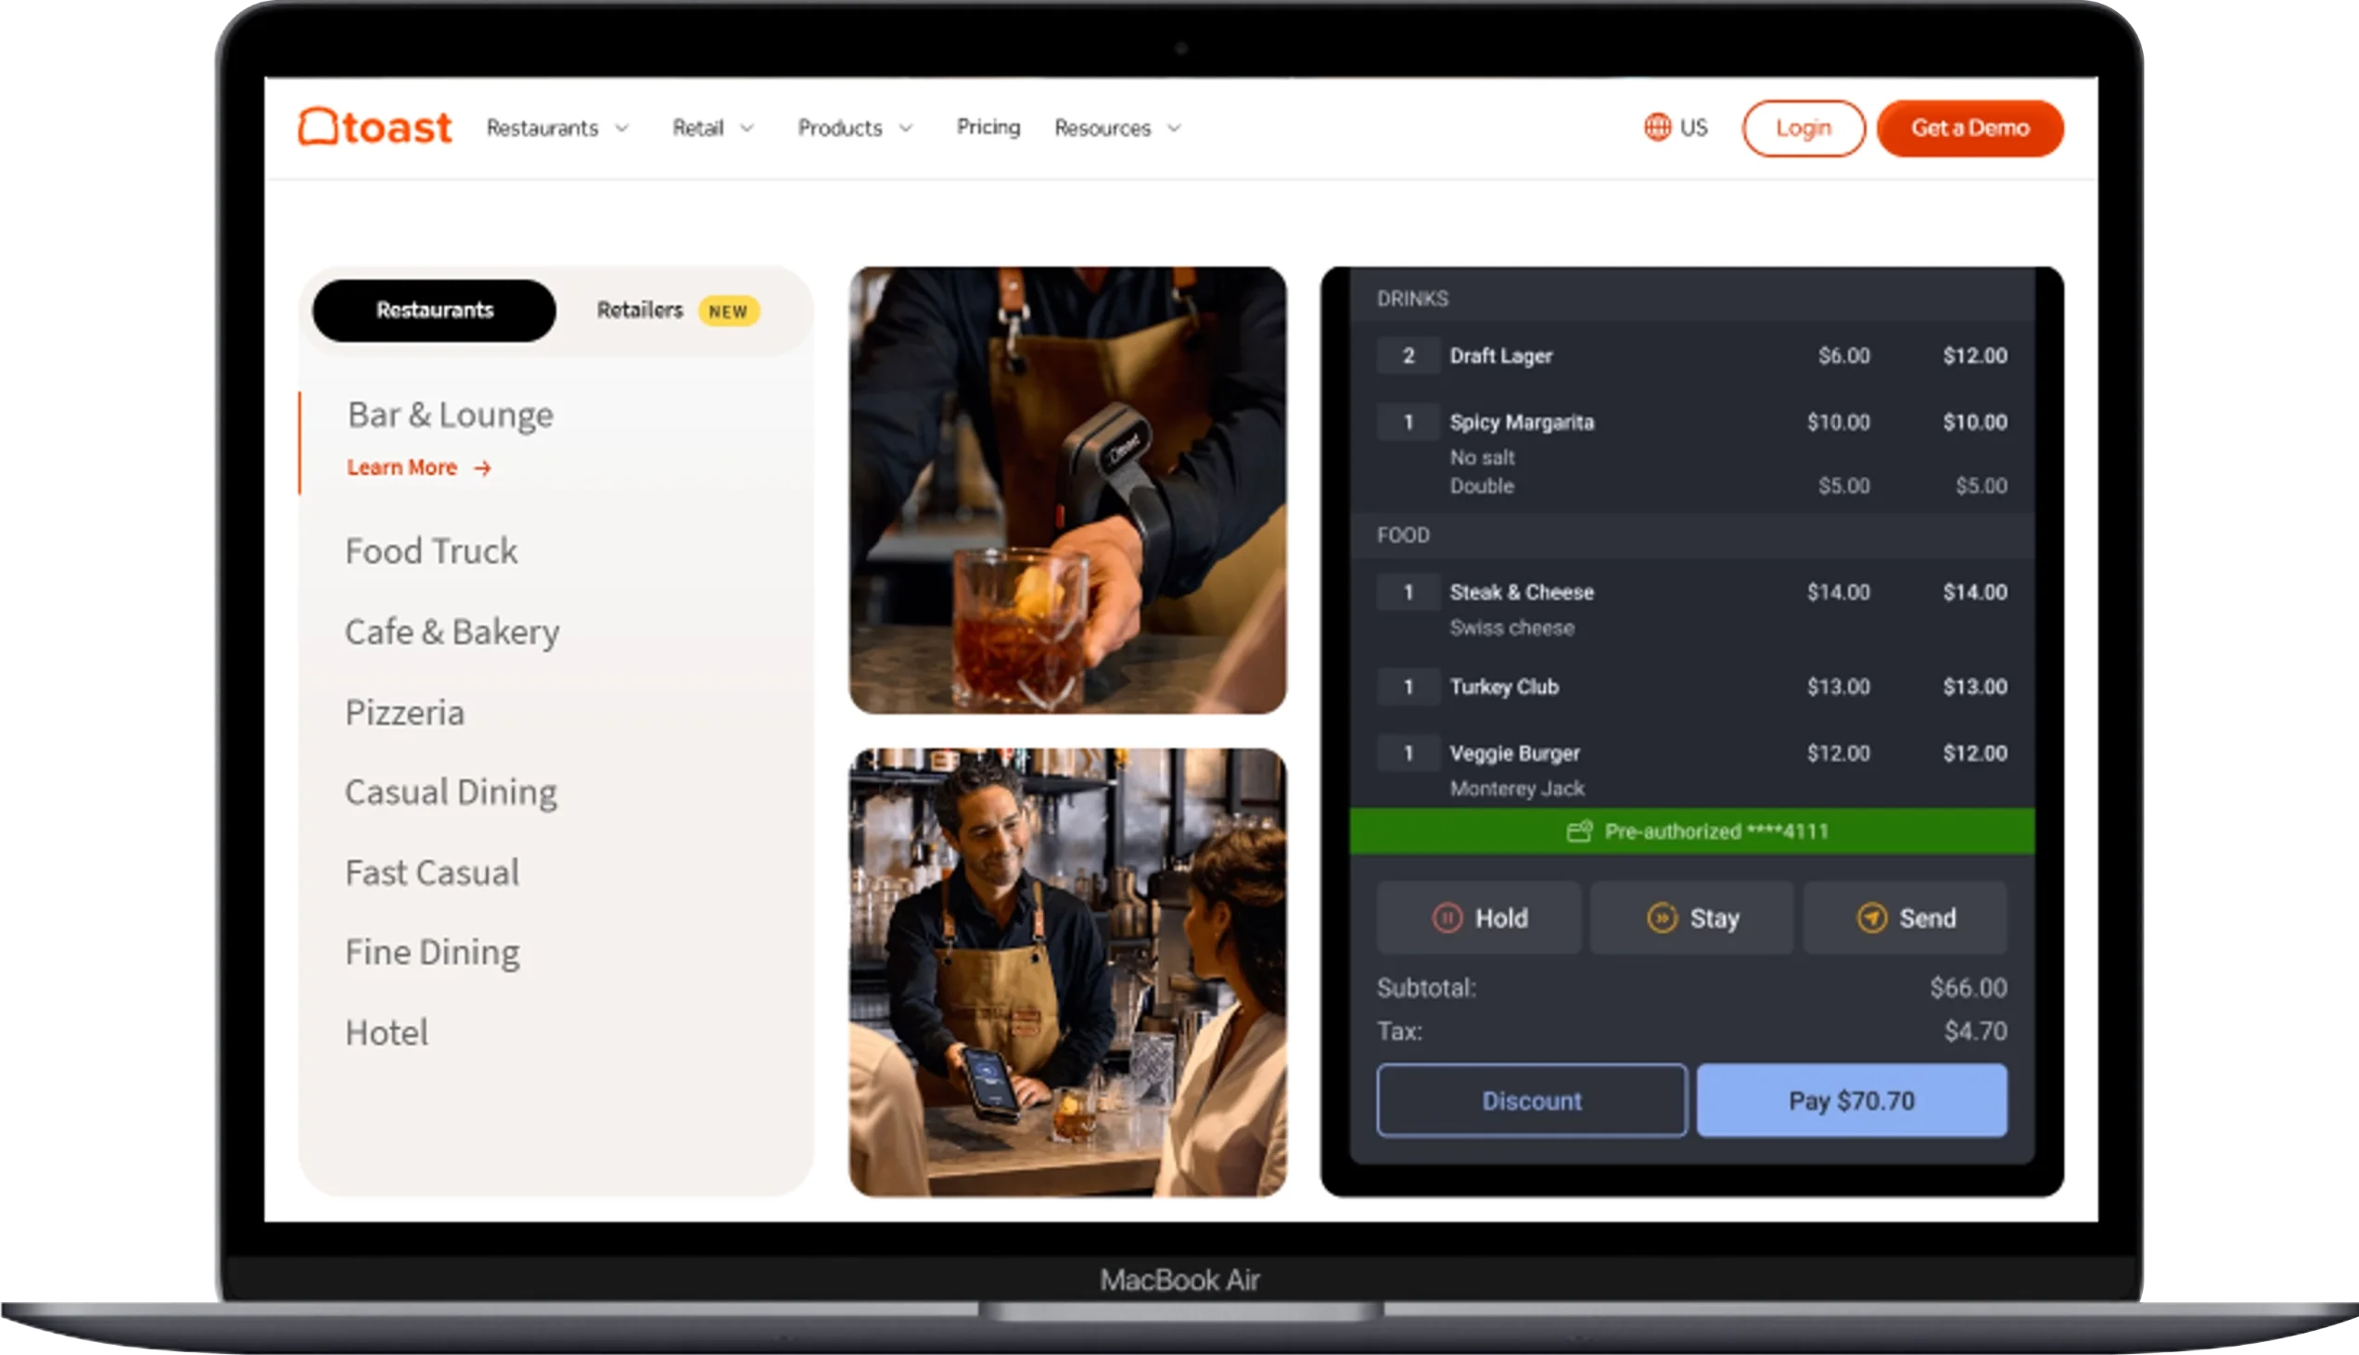This screenshot has width=2359, height=1355.
Task: Switch to the Restaurants pill tab
Action: 434,310
